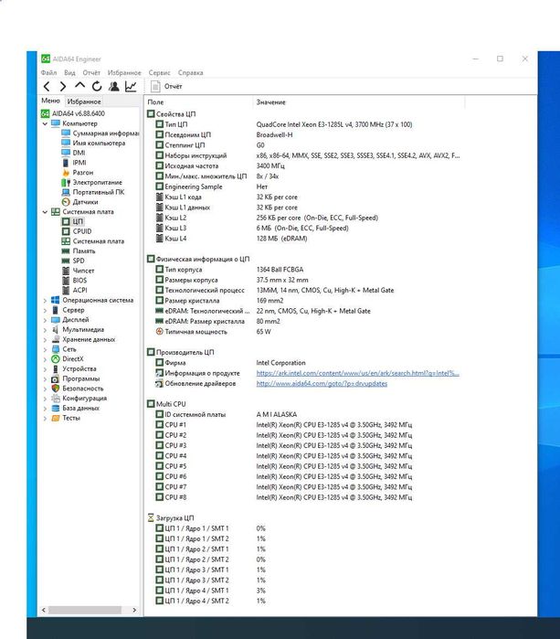Screen dimensions: 560x639
Task: Open the BIOS tree item
Action: pos(75,281)
